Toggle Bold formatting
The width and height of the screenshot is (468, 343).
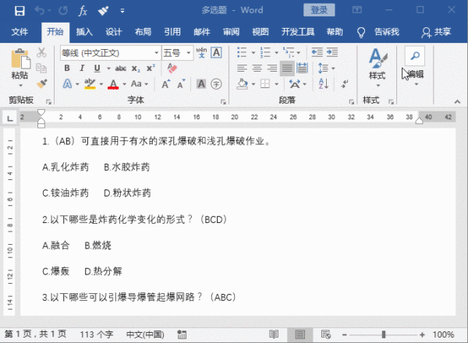tap(67, 69)
